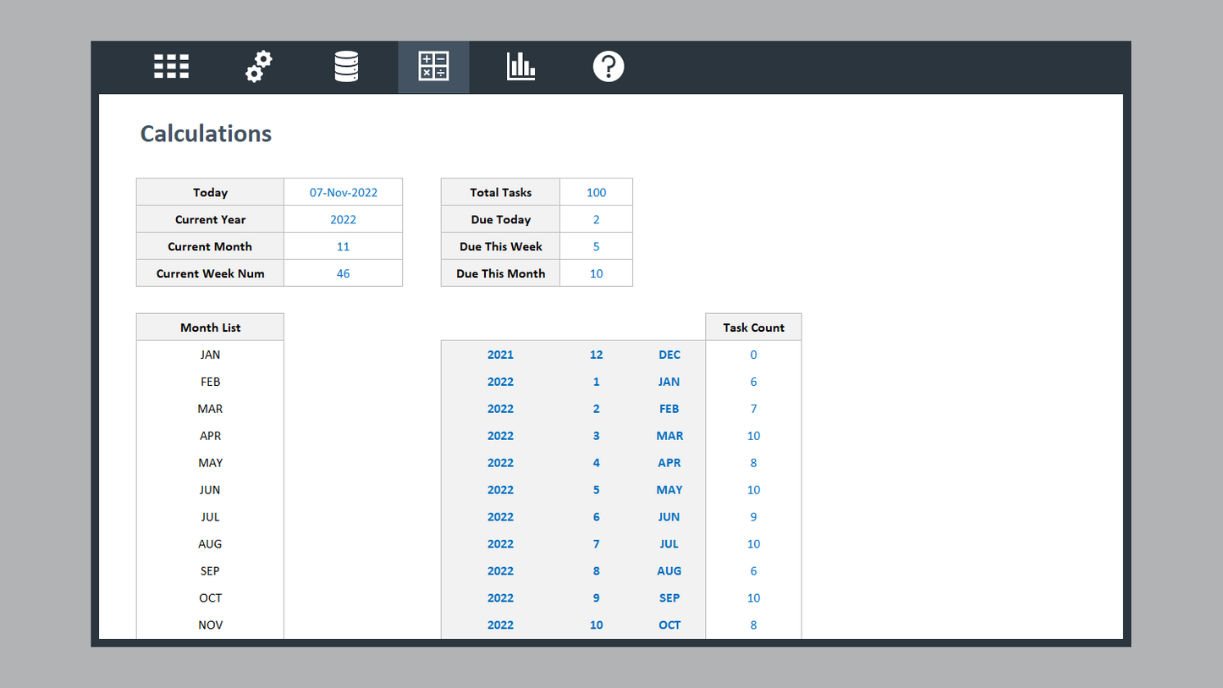Open the bar chart reports icon

pos(521,67)
